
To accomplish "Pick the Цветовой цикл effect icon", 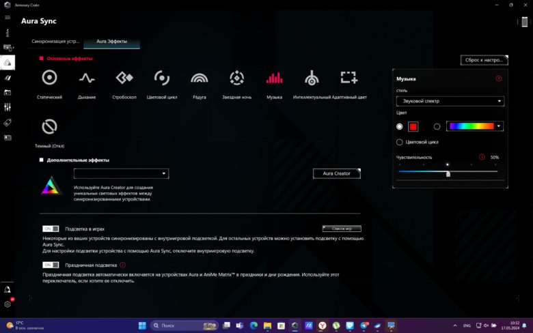I will [x=162, y=78].
